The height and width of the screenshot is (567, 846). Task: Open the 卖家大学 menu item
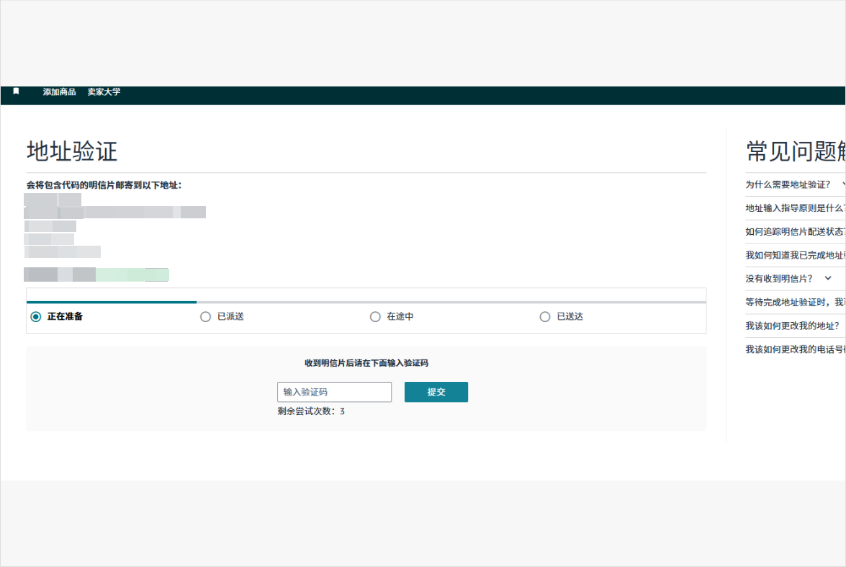104,92
